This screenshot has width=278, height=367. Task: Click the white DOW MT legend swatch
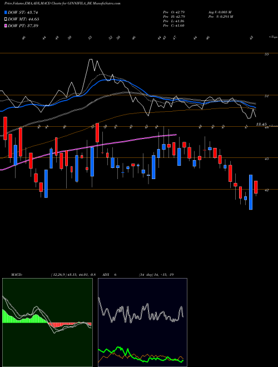6,19
